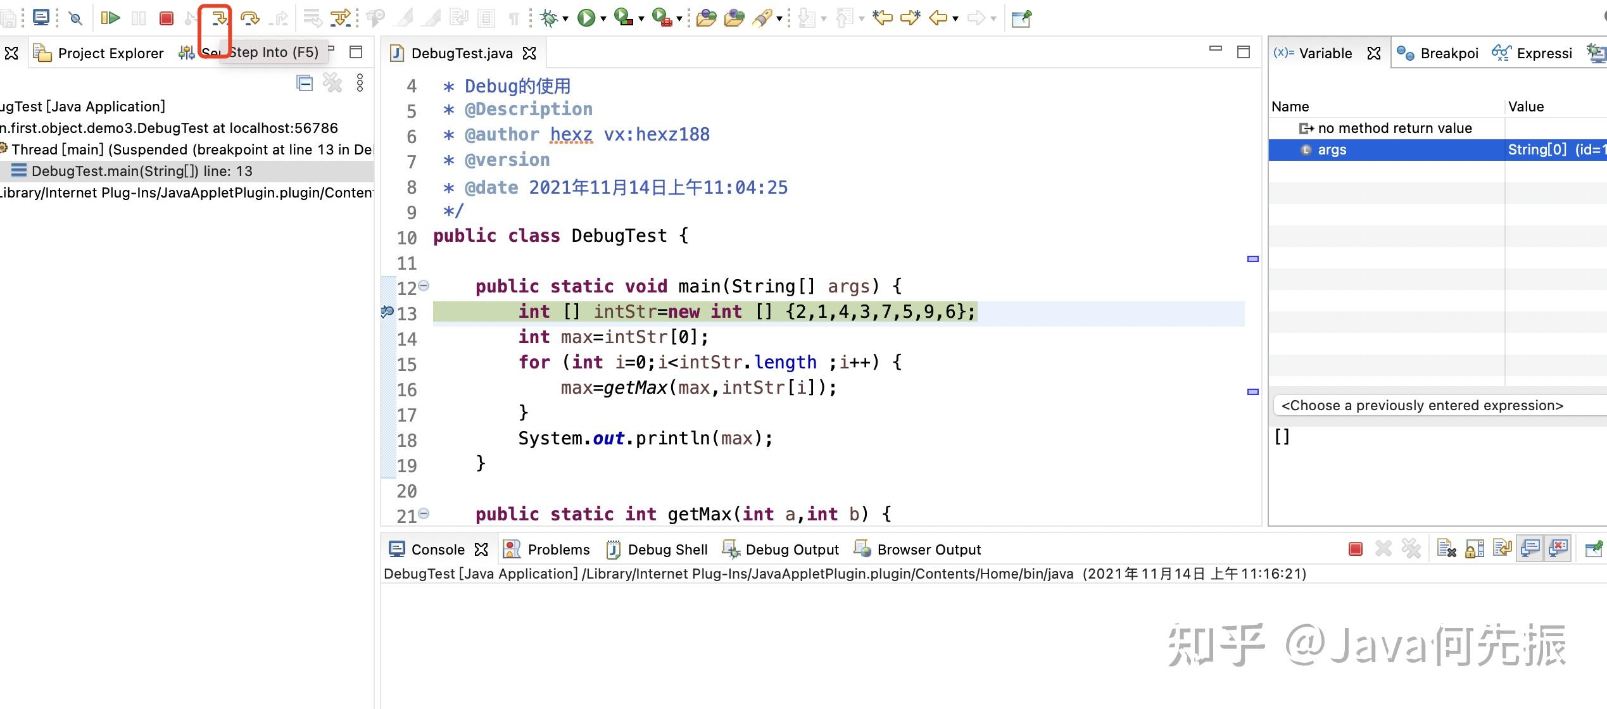Image resolution: width=1607 pixels, height=709 pixels.
Task: Select the args variable row
Action: pyautogui.click(x=1332, y=149)
